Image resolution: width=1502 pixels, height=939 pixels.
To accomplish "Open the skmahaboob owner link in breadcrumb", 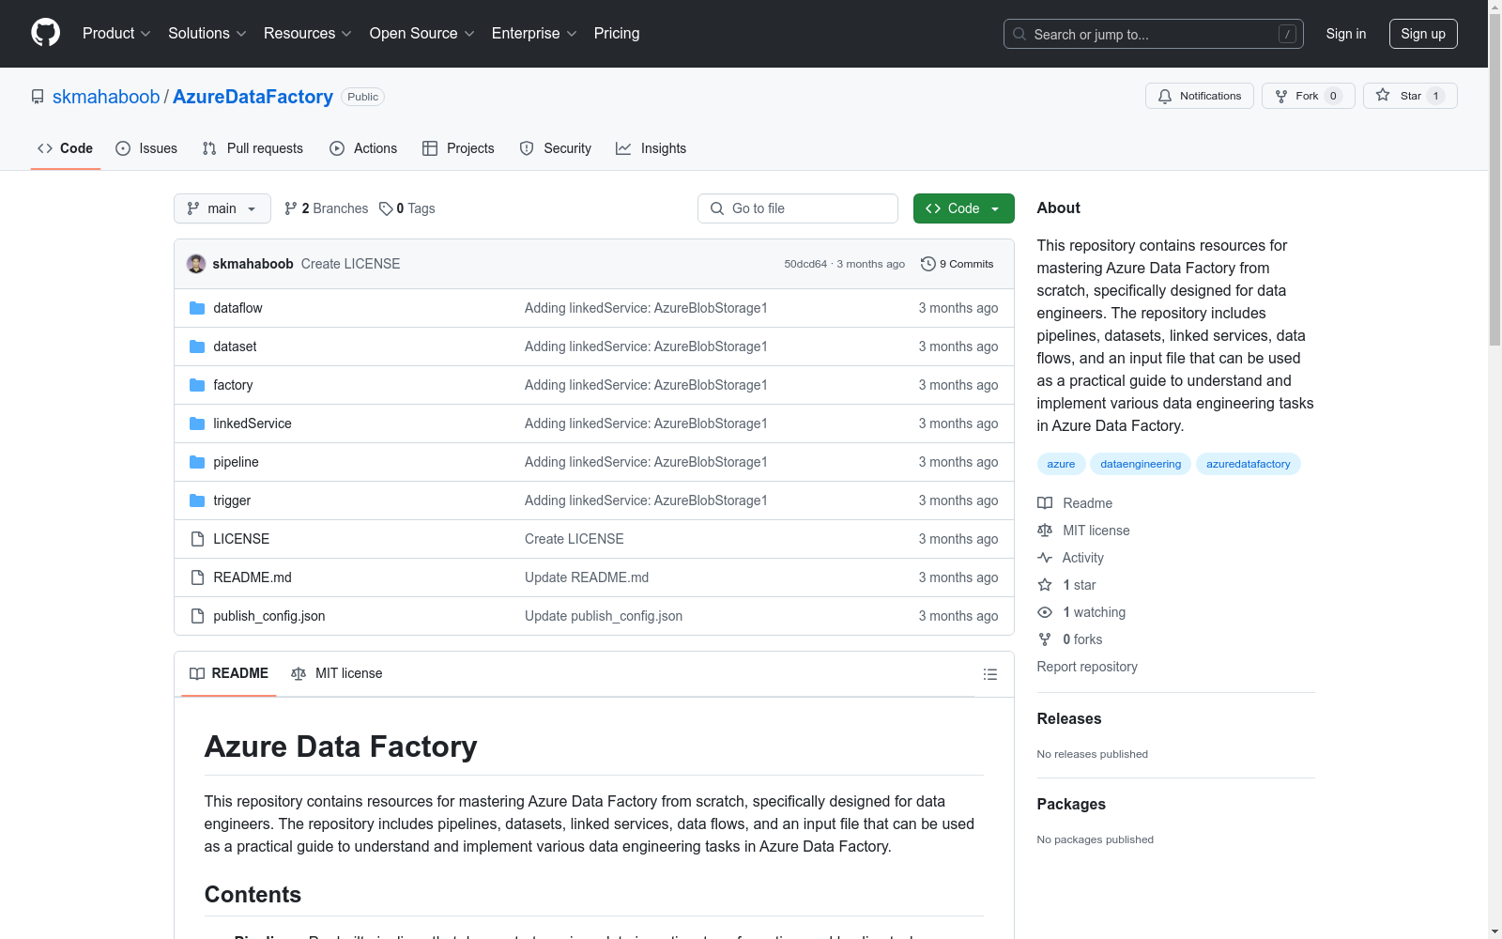I will point(106,97).
